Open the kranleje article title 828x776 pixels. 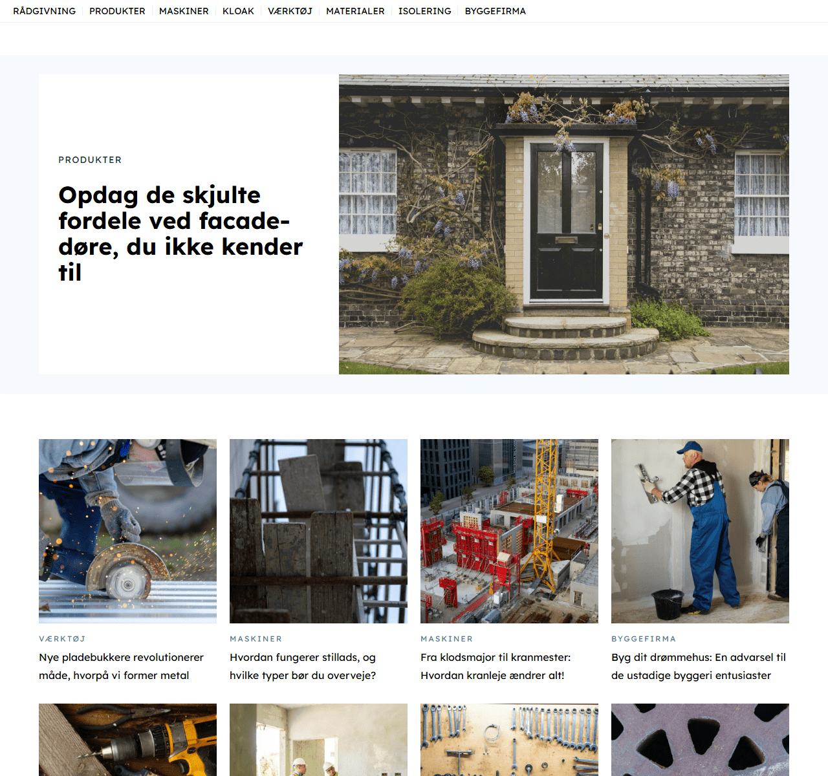[x=496, y=666]
